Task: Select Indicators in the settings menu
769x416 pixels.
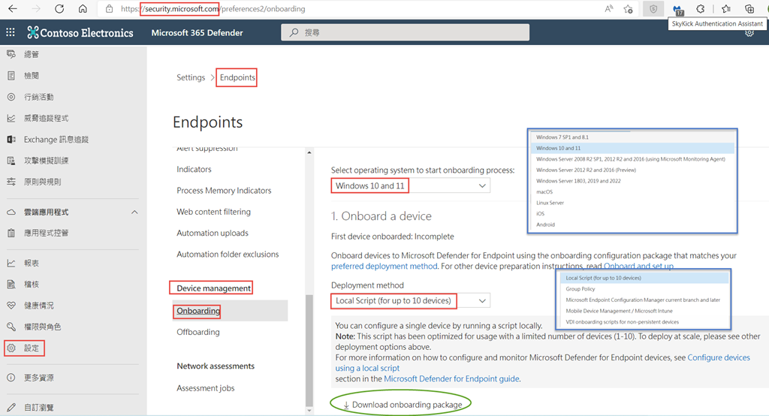Action: tap(194, 169)
